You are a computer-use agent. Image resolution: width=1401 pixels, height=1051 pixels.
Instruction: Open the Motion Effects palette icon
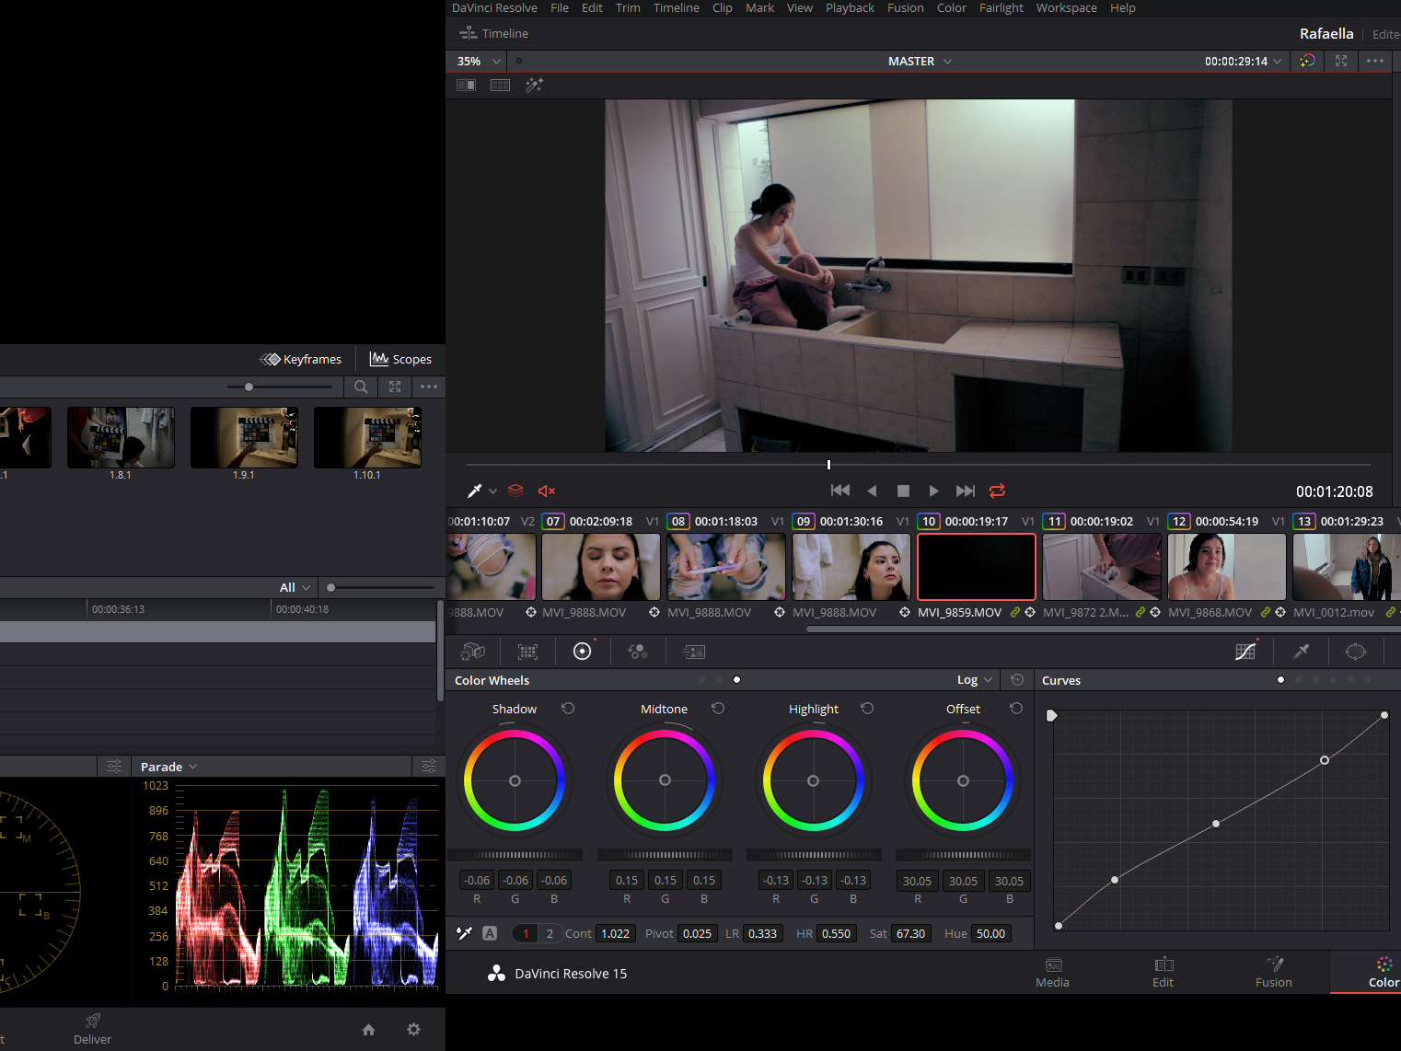click(x=693, y=652)
